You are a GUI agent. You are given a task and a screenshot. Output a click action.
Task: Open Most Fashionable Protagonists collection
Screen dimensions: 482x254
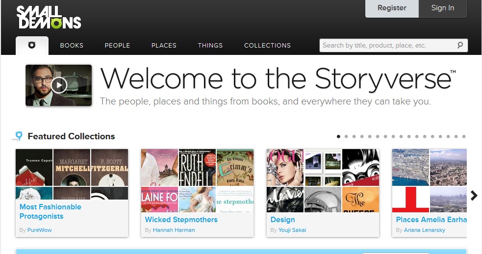pyautogui.click(x=51, y=211)
